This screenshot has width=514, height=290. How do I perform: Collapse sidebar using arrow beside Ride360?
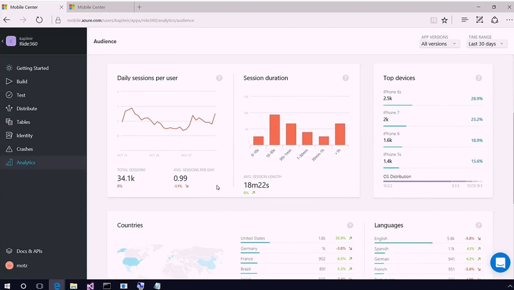tap(3, 41)
